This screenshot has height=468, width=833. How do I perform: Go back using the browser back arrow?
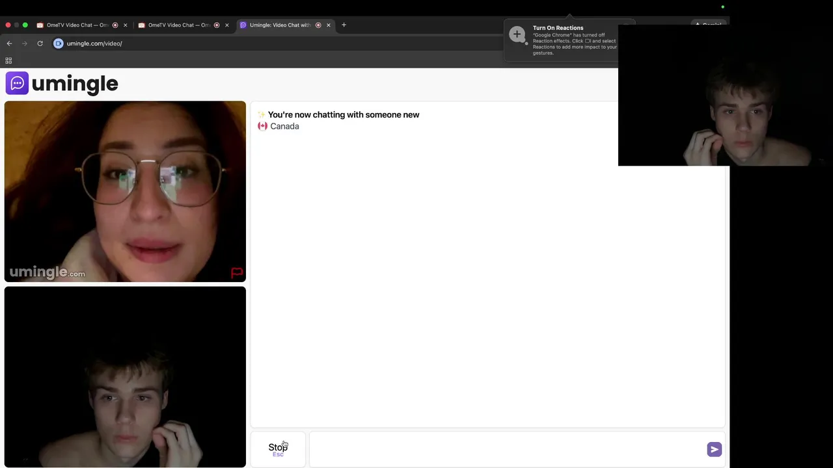coord(9,44)
